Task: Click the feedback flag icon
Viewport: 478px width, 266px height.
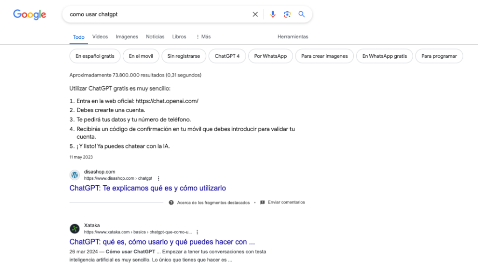Action: [262, 203]
